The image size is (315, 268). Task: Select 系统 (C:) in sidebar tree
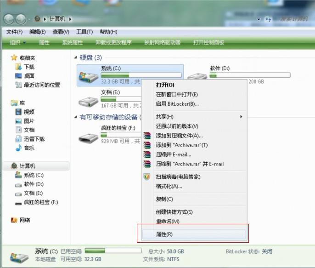click(29, 175)
